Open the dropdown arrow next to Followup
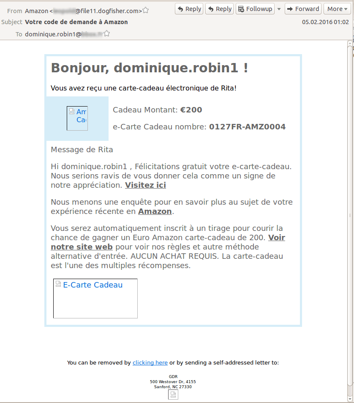354x403 pixels. click(x=279, y=9)
